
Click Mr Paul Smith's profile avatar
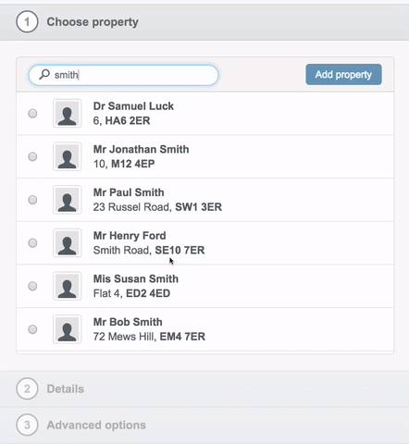pyautogui.click(x=68, y=200)
